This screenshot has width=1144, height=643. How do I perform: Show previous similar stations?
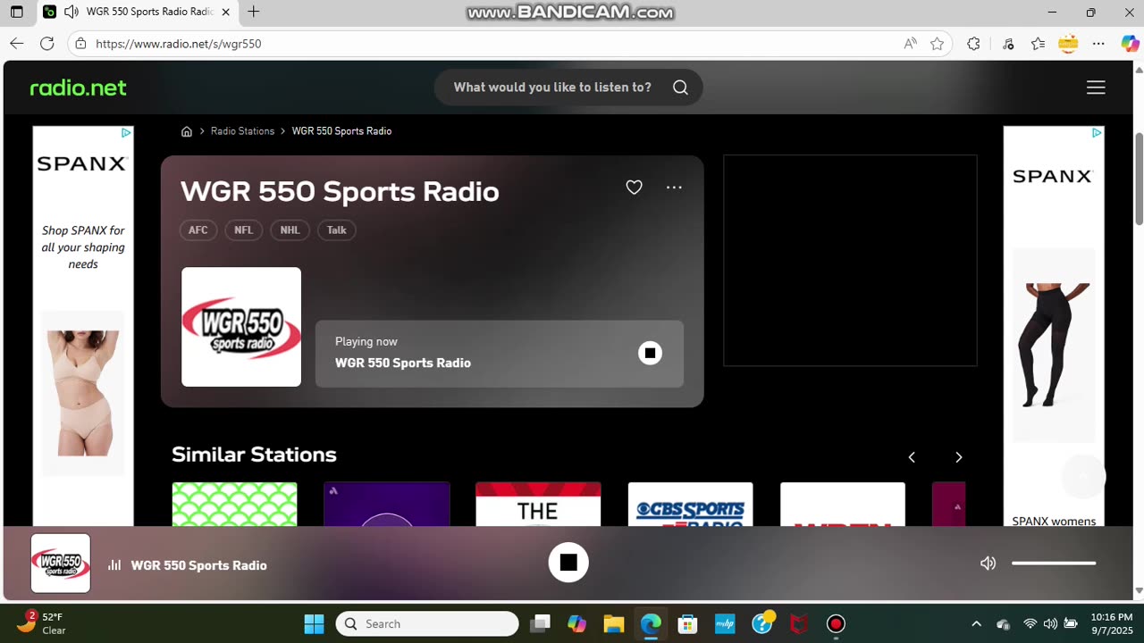tap(912, 457)
